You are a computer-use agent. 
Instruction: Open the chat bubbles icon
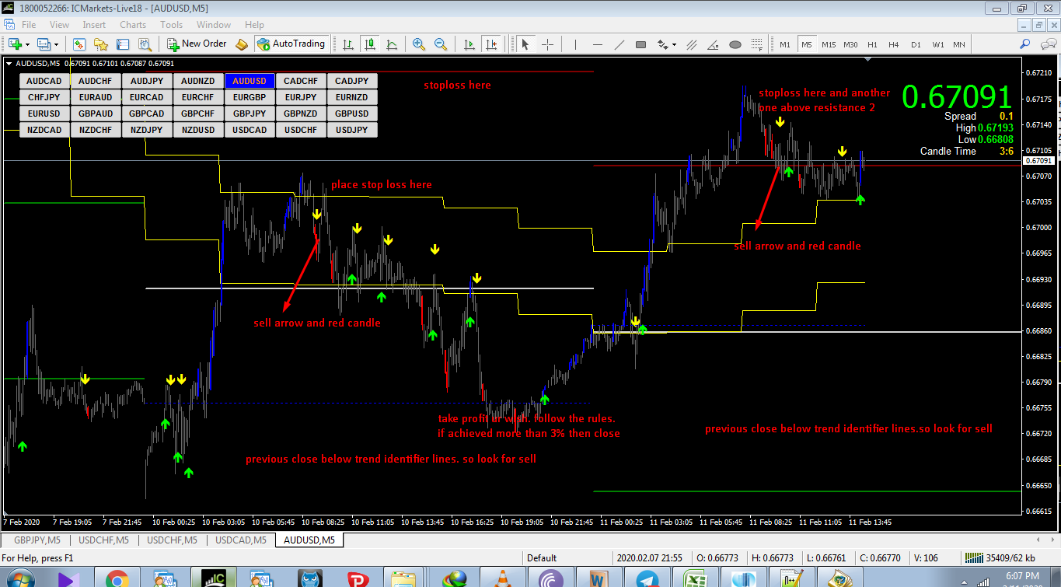point(1049,44)
